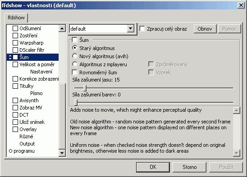This screenshot has width=247, height=177.
Task: Select the Zobraz MV row label
Action: pos(31,108)
